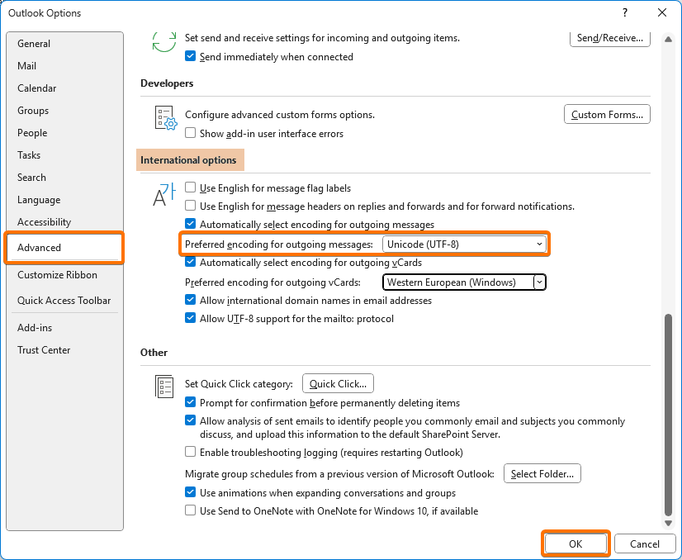Toggle Send immediately when connected checkbox
The height and width of the screenshot is (560, 682).
(x=191, y=57)
